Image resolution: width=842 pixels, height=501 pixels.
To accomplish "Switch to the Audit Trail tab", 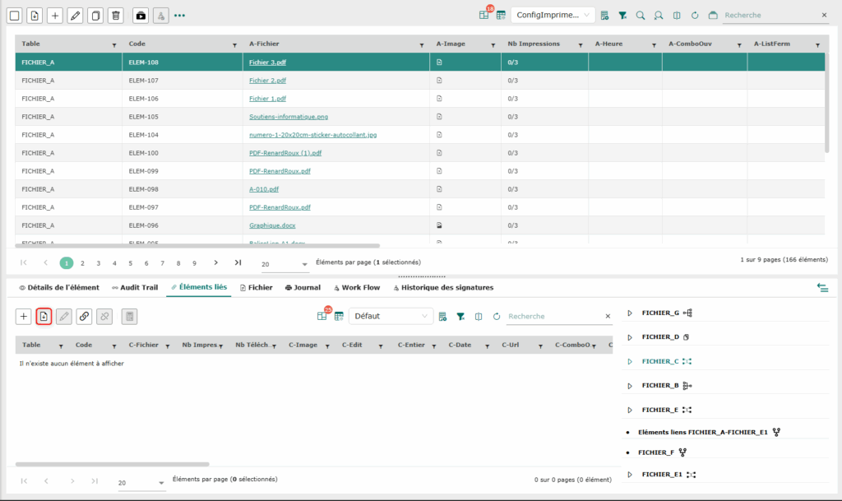I will pos(135,288).
